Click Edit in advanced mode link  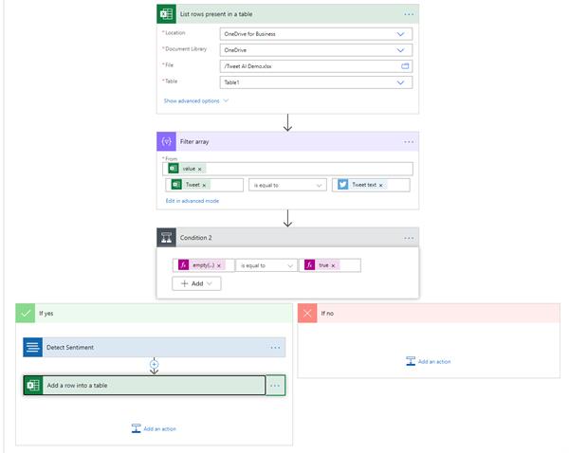pyautogui.click(x=193, y=201)
